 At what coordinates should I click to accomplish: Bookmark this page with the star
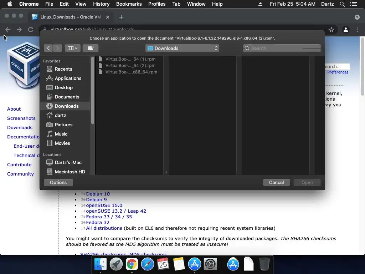331,30
